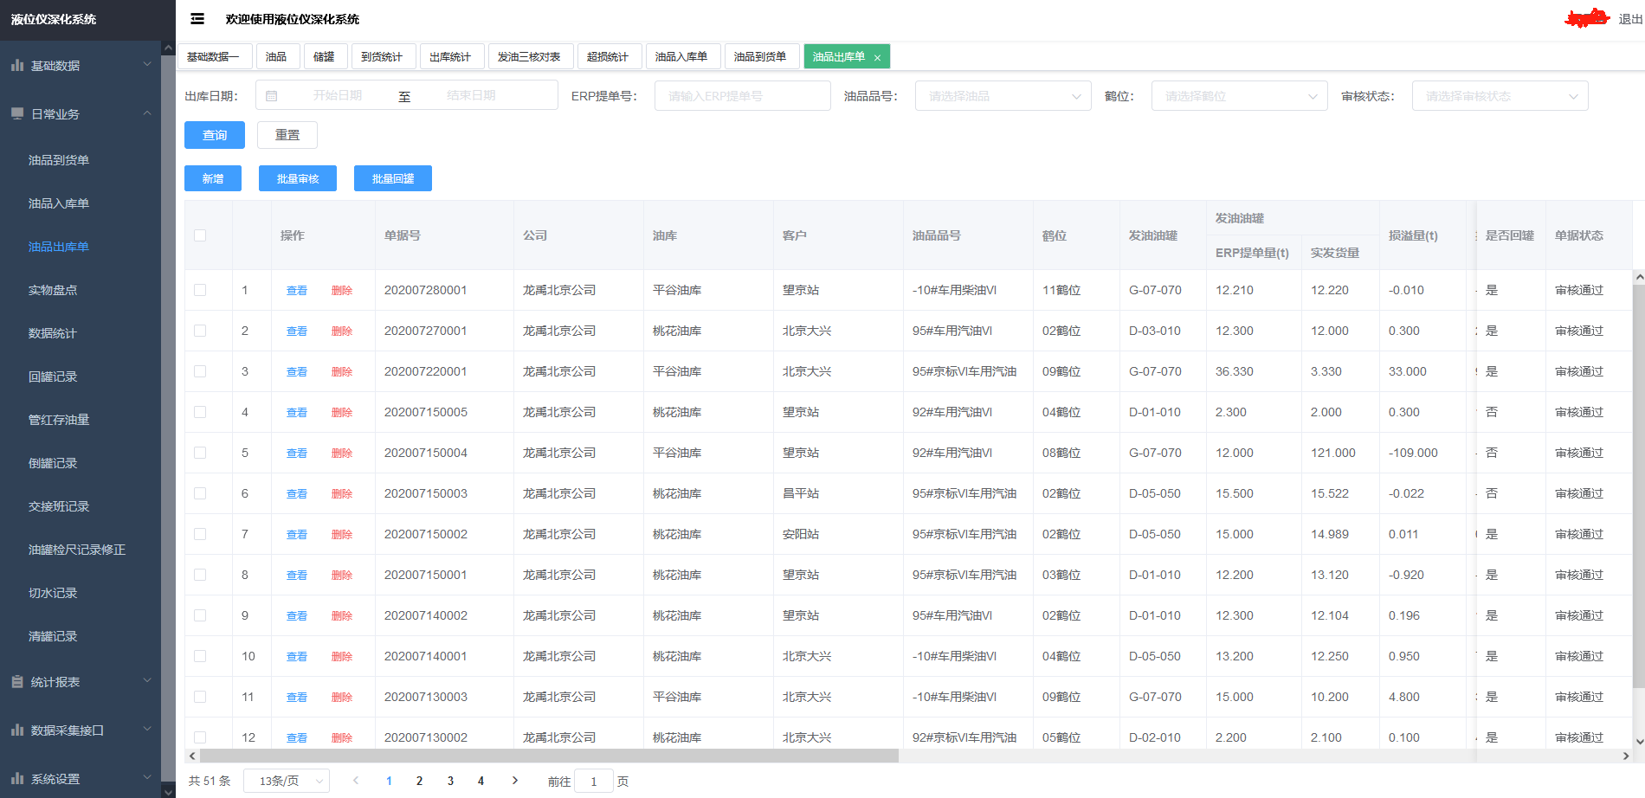Click the 新增 button
Viewport: 1645px width, 798px height.
[x=213, y=178]
